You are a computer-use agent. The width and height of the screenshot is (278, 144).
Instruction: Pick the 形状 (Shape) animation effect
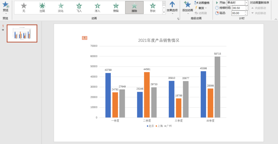[153, 7]
